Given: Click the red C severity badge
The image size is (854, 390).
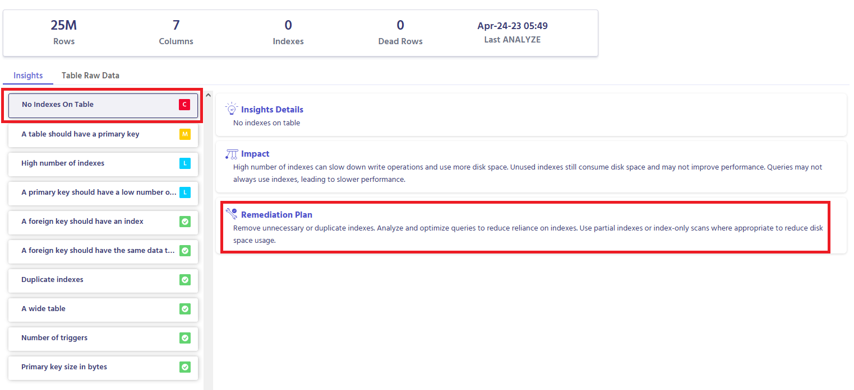Looking at the screenshot, I should pyautogui.click(x=184, y=105).
